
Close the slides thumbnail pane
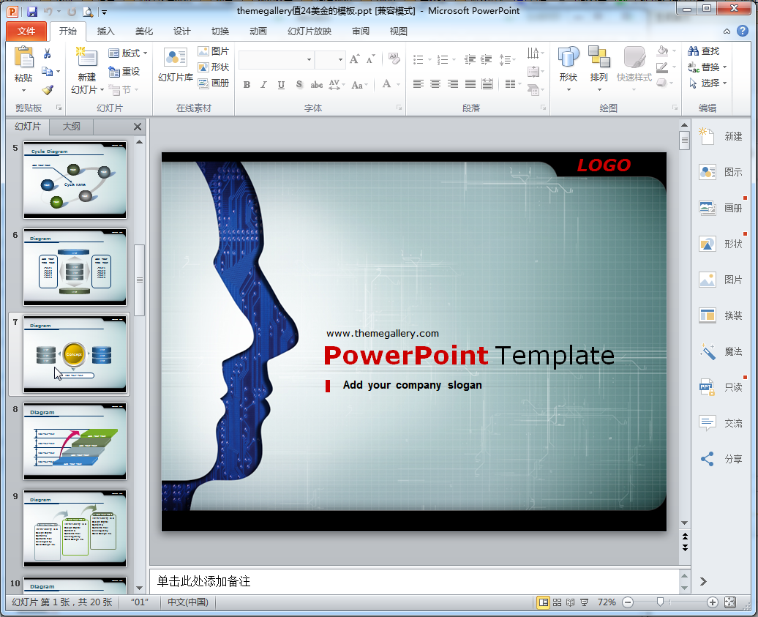pos(138,127)
